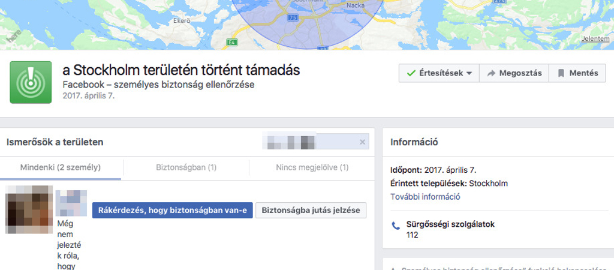Open the Értesítések notifications dropdown
614x270 pixels.
tap(439, 73)
